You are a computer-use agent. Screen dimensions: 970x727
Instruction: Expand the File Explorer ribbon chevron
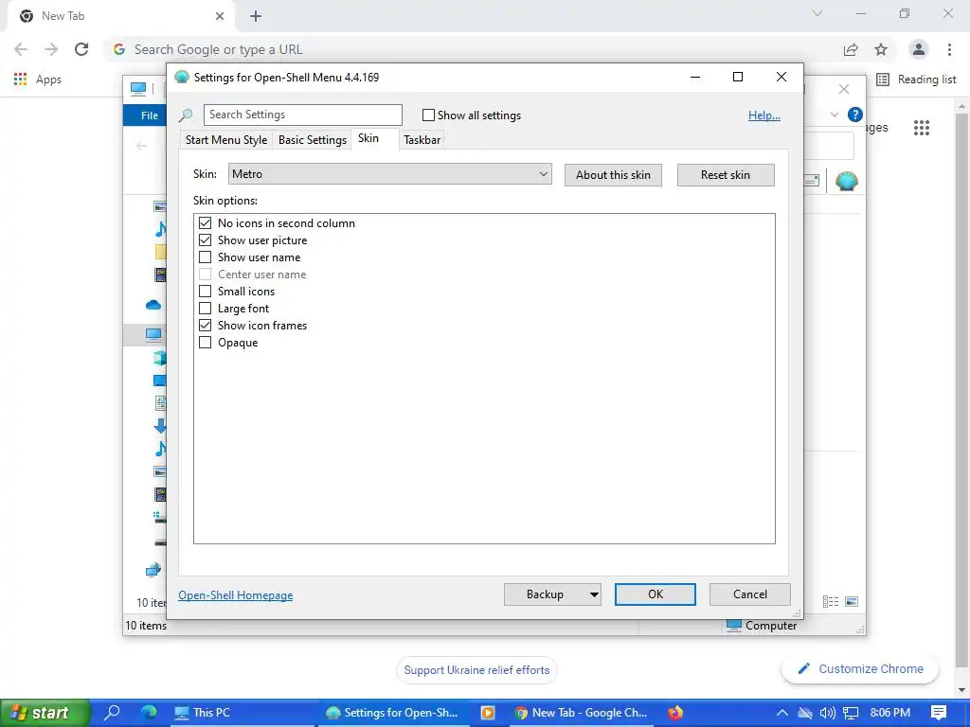(834, 115)
